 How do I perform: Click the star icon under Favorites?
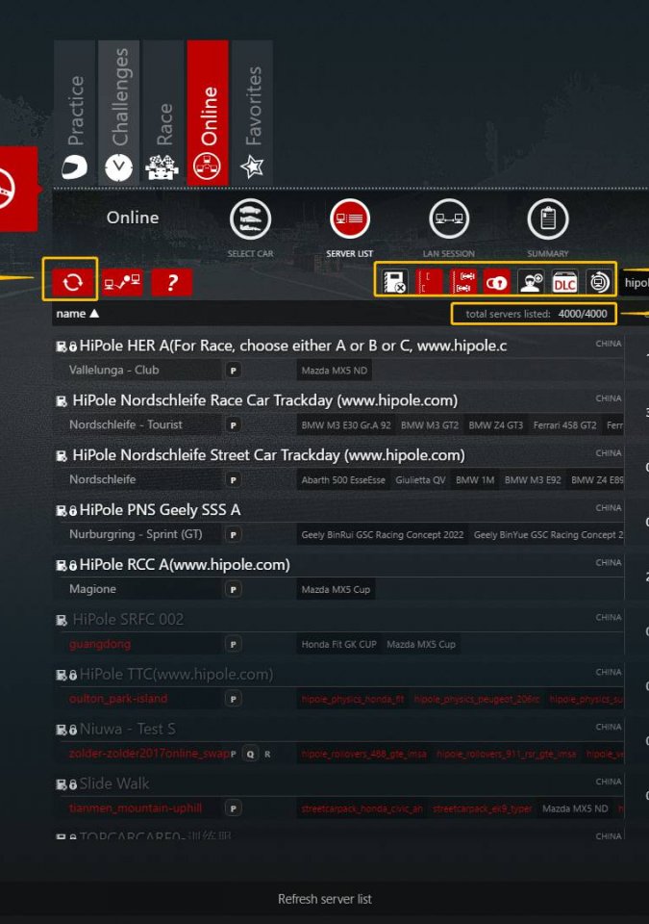click(252, 167)
